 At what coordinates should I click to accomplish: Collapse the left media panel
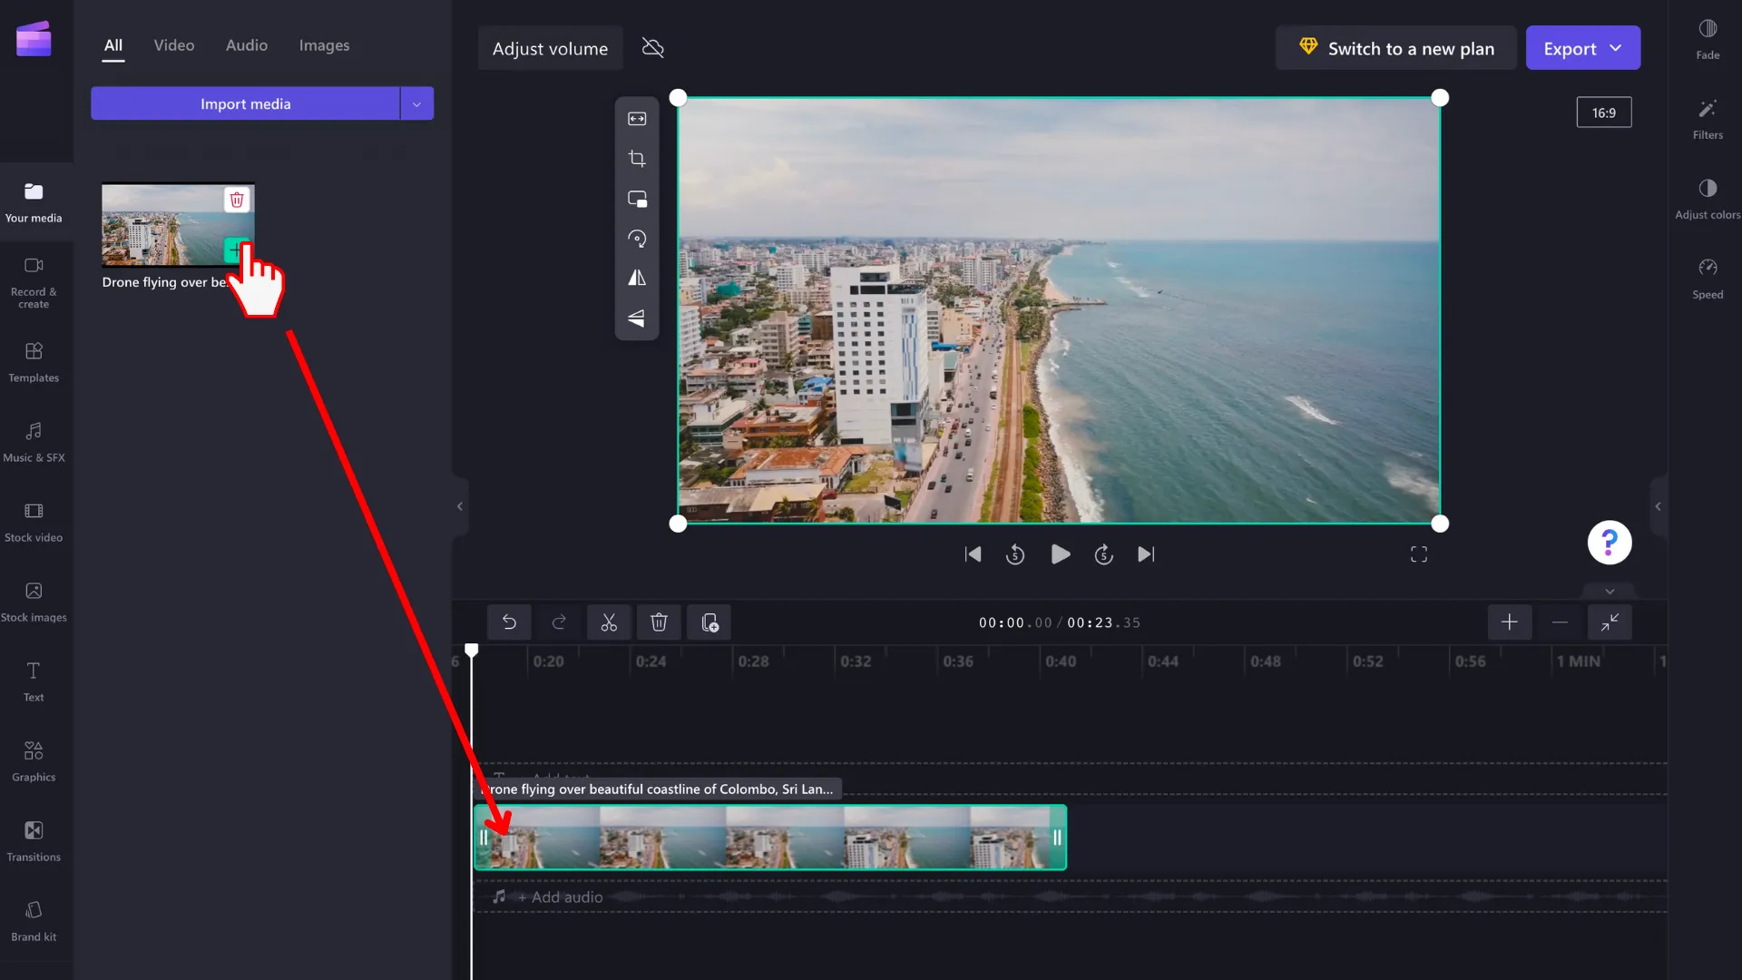460,506
